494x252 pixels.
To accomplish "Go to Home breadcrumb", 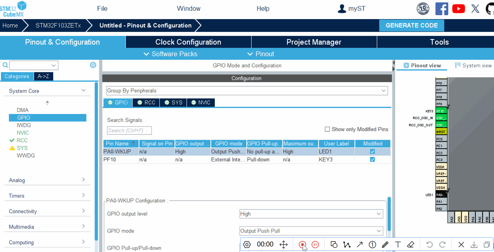I will 10,25.
